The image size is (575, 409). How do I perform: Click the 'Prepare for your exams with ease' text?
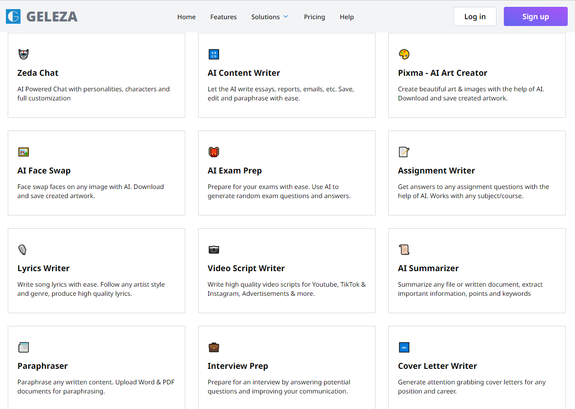279,191
